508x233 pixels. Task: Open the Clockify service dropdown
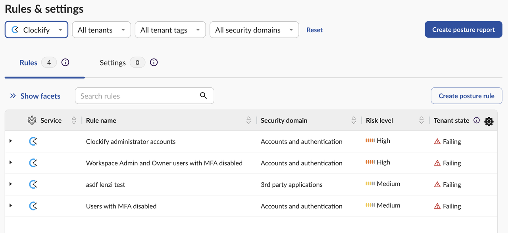[37, 30]
